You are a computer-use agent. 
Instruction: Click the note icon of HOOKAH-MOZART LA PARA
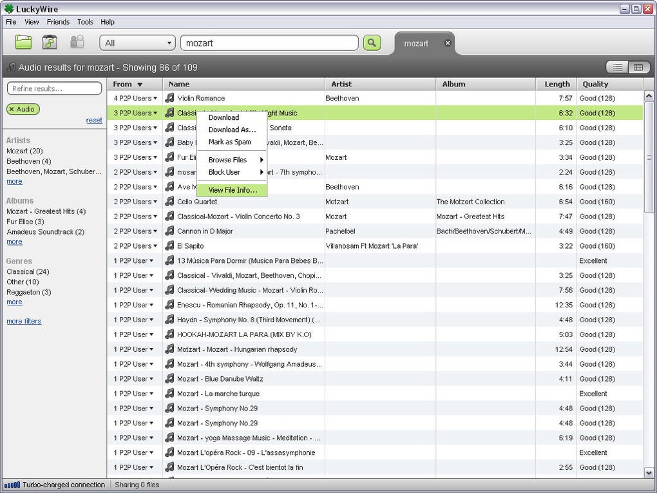tap(169, 334)
